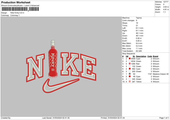
Task: Click 'Page 1 of 1' footer text
Action: 164,118
